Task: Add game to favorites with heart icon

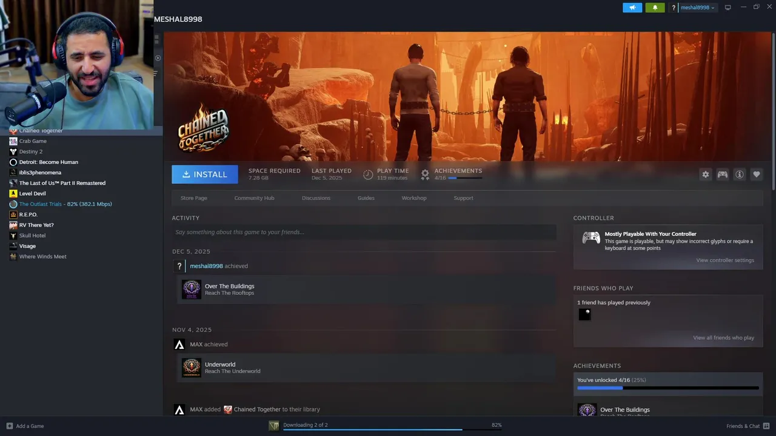Action: click(756, 174)
